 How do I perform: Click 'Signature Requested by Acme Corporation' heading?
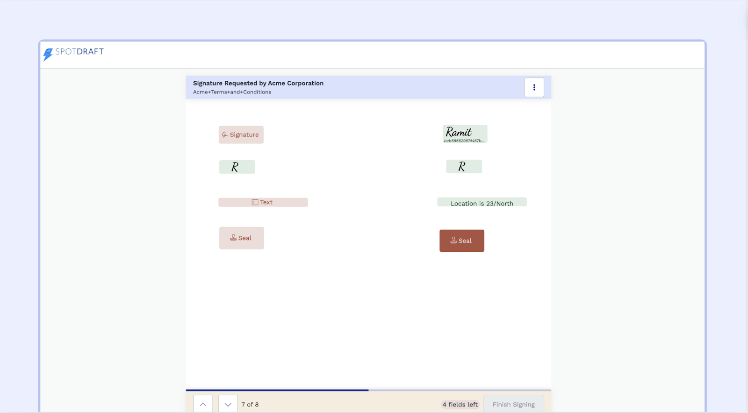pyautogui.click(x=258, y=83)
